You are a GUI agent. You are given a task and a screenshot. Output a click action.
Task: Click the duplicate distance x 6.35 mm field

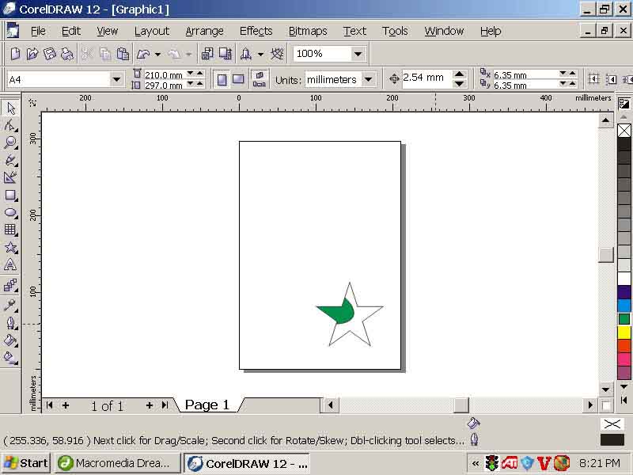(525, 74)
